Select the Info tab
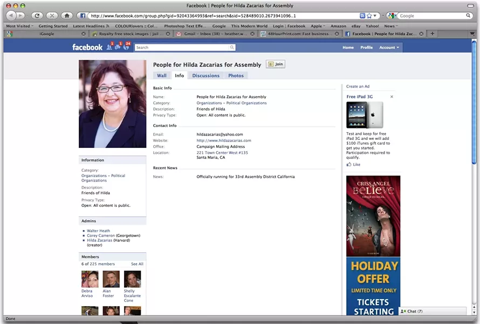 coord(180,76)
